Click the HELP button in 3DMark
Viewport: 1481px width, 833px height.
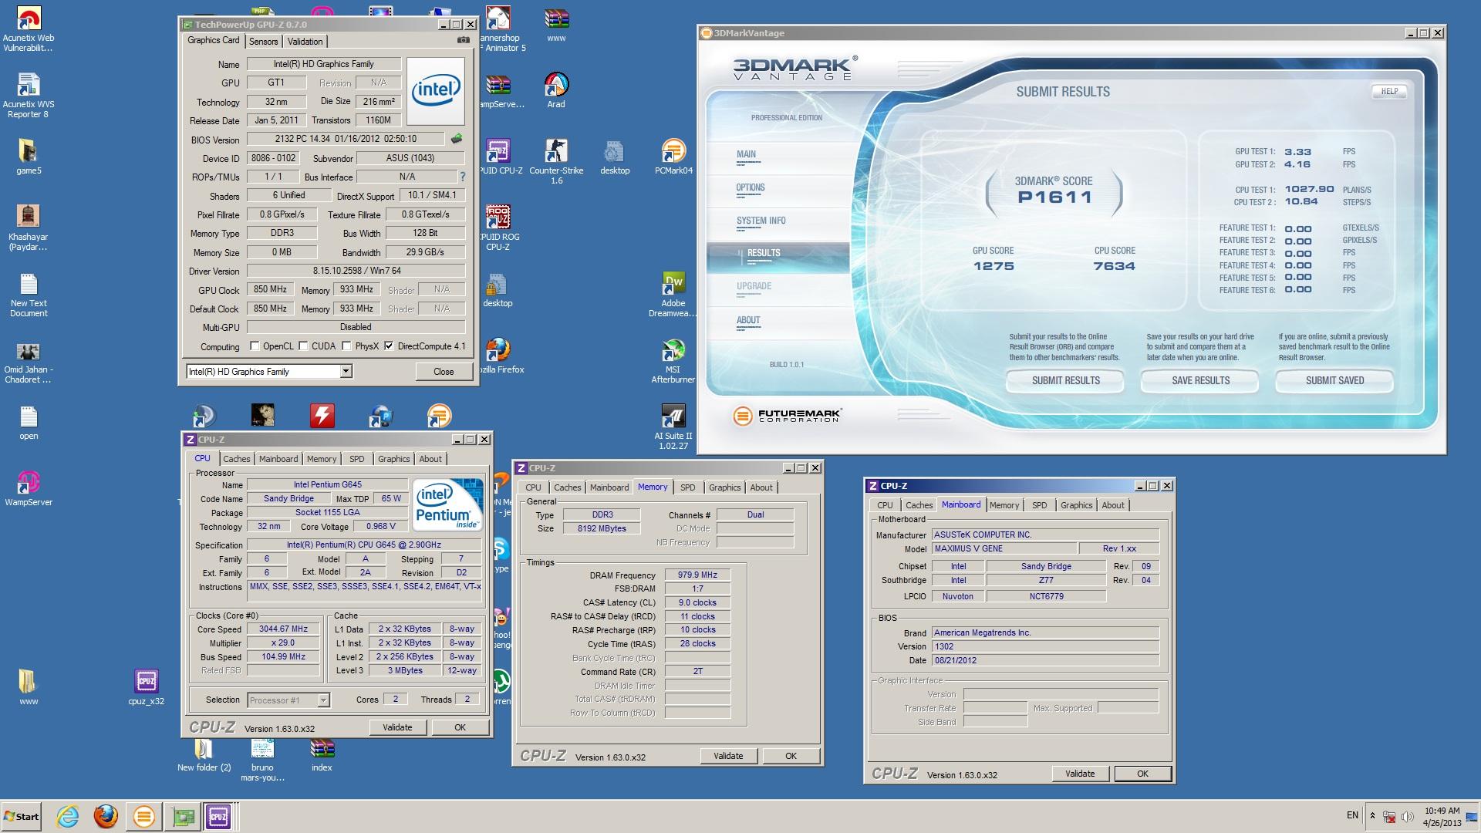[1389, 91]
